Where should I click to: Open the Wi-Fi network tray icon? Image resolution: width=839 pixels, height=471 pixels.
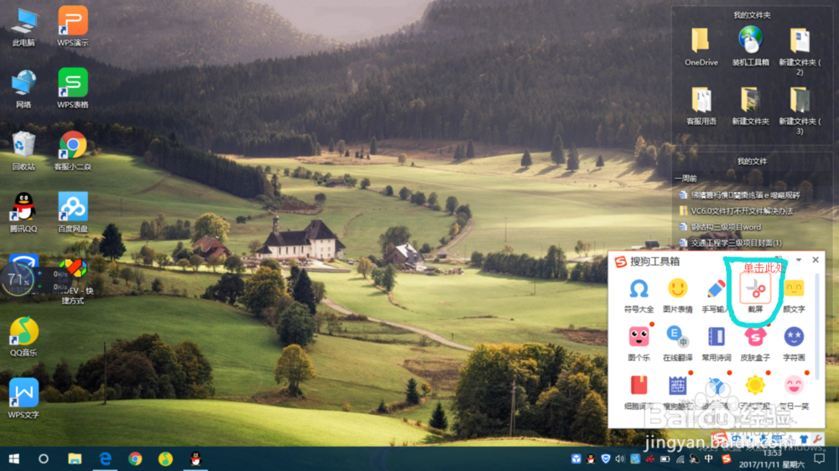[x=680, y=458]
